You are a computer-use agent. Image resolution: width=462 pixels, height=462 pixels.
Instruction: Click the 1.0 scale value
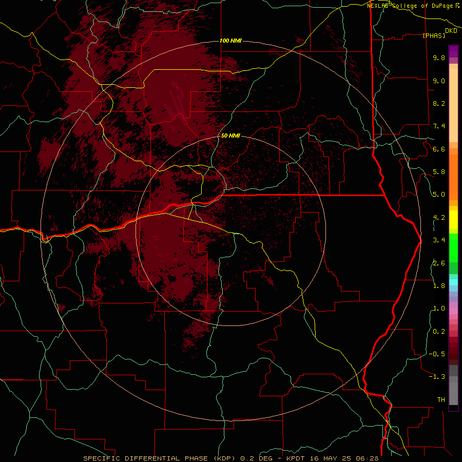click(x=439, y=309)
